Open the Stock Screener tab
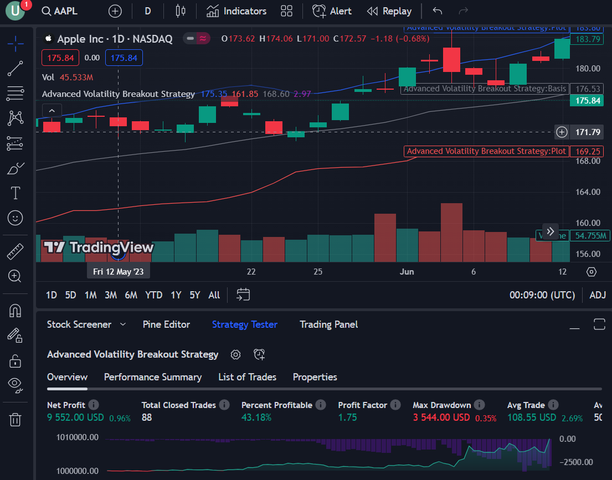This screenshot has height=480, width=612. click(x=79, y=324)
